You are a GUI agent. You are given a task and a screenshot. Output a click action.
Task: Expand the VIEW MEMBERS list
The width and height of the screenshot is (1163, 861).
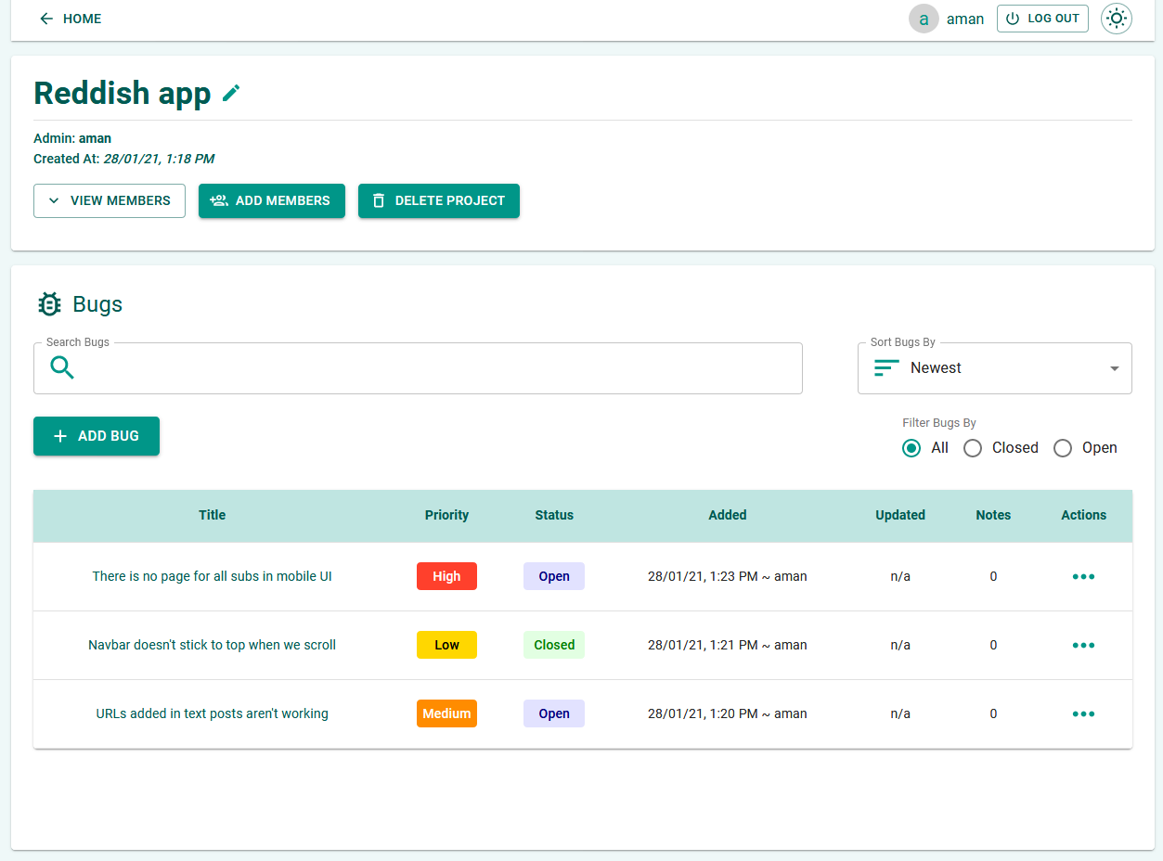(x=109, y=200)
